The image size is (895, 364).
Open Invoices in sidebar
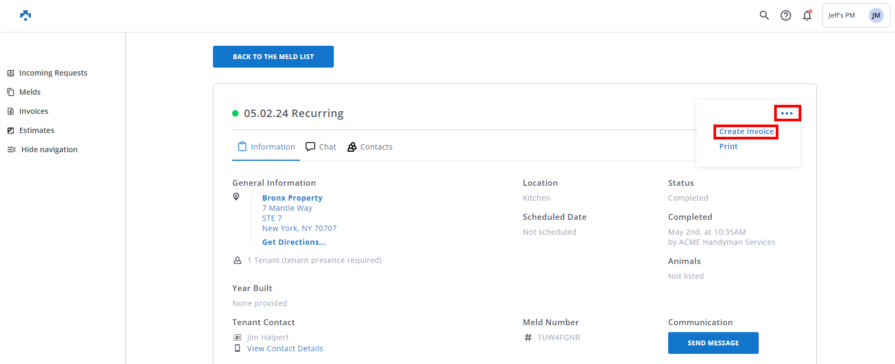tap(34, 111)
